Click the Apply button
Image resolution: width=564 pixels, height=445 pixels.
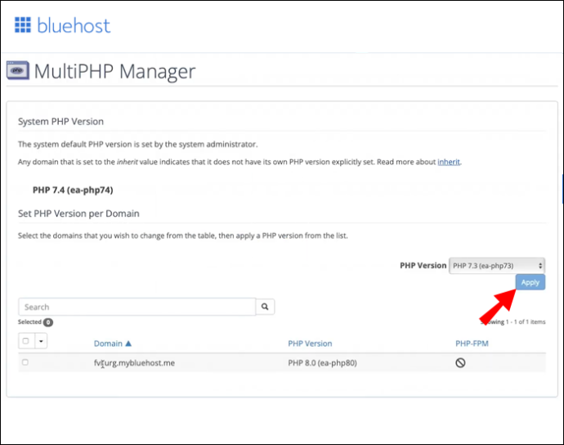tap(530, 282)
